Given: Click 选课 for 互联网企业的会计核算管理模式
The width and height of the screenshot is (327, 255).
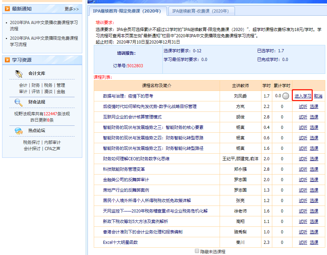Looking at the screenshot, I should [314, 117].
